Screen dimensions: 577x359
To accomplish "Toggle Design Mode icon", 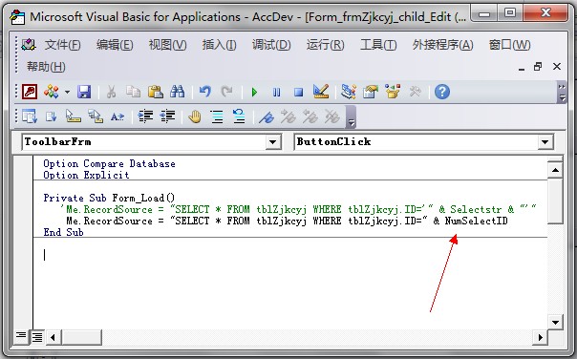I will coord(321,92).
